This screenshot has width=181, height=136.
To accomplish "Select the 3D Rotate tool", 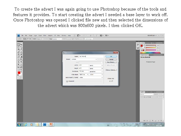I will coord(18,67).
